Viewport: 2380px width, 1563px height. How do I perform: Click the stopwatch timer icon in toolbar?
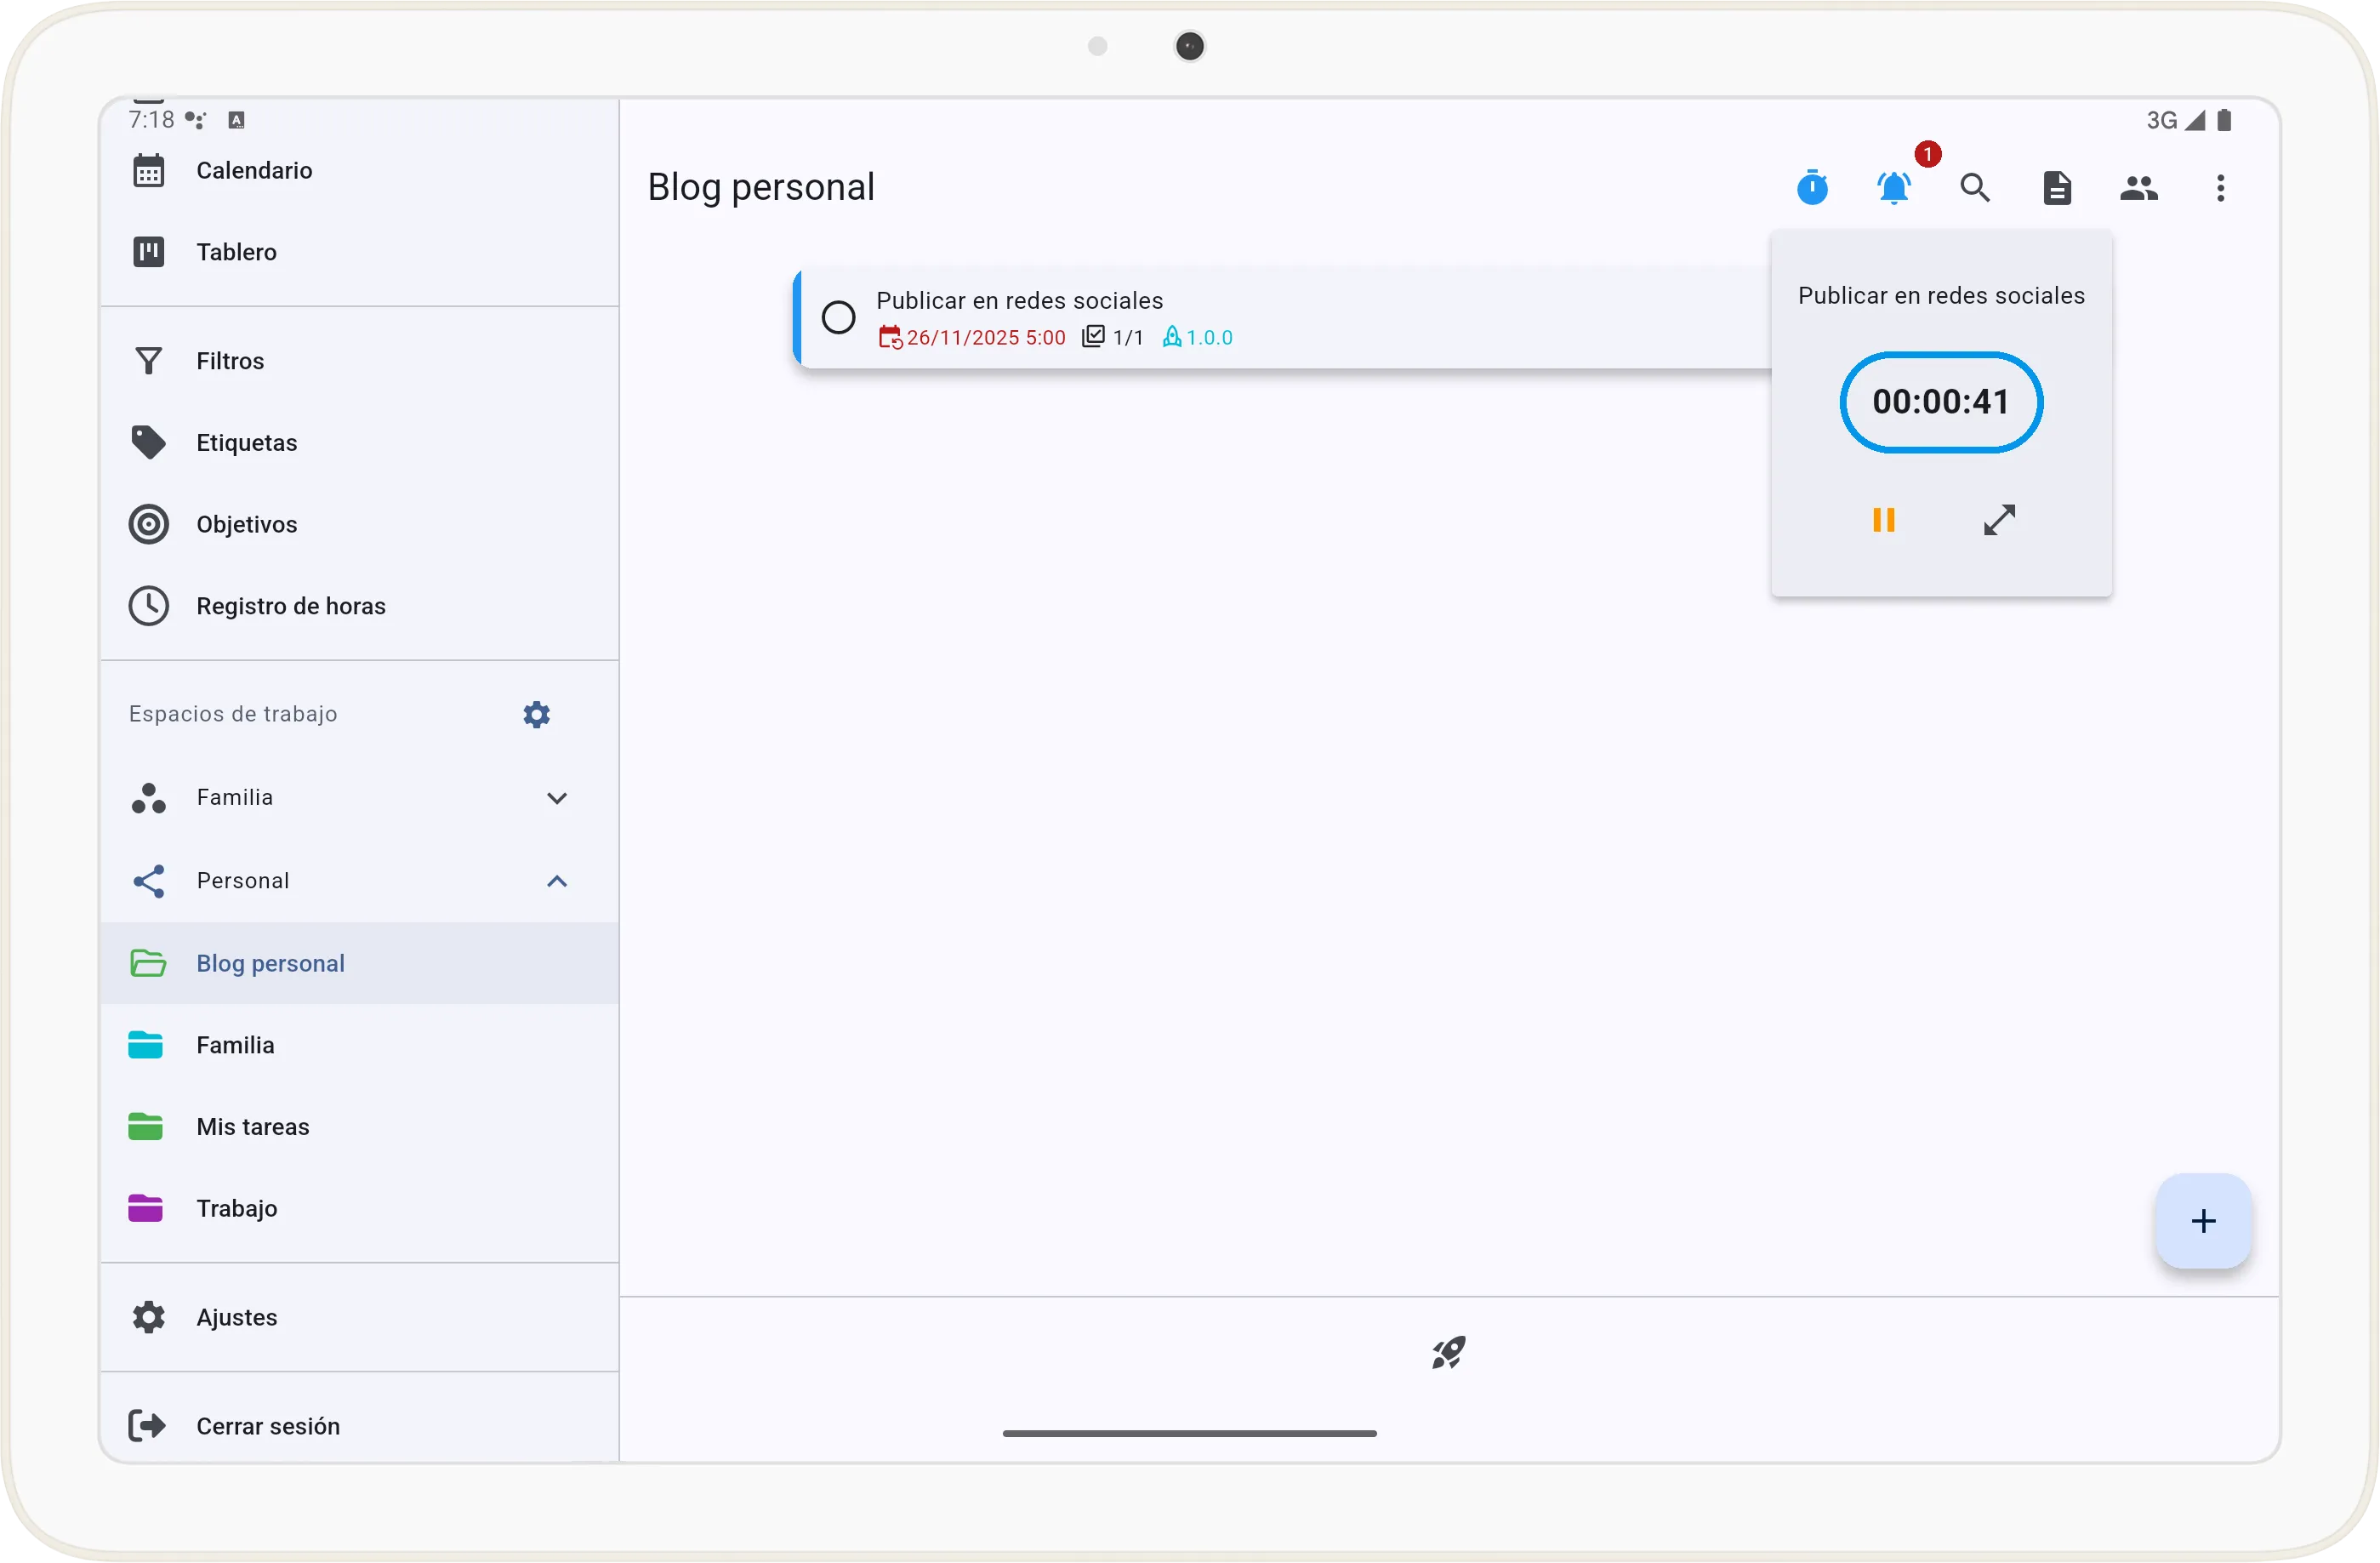[1812, 188]
